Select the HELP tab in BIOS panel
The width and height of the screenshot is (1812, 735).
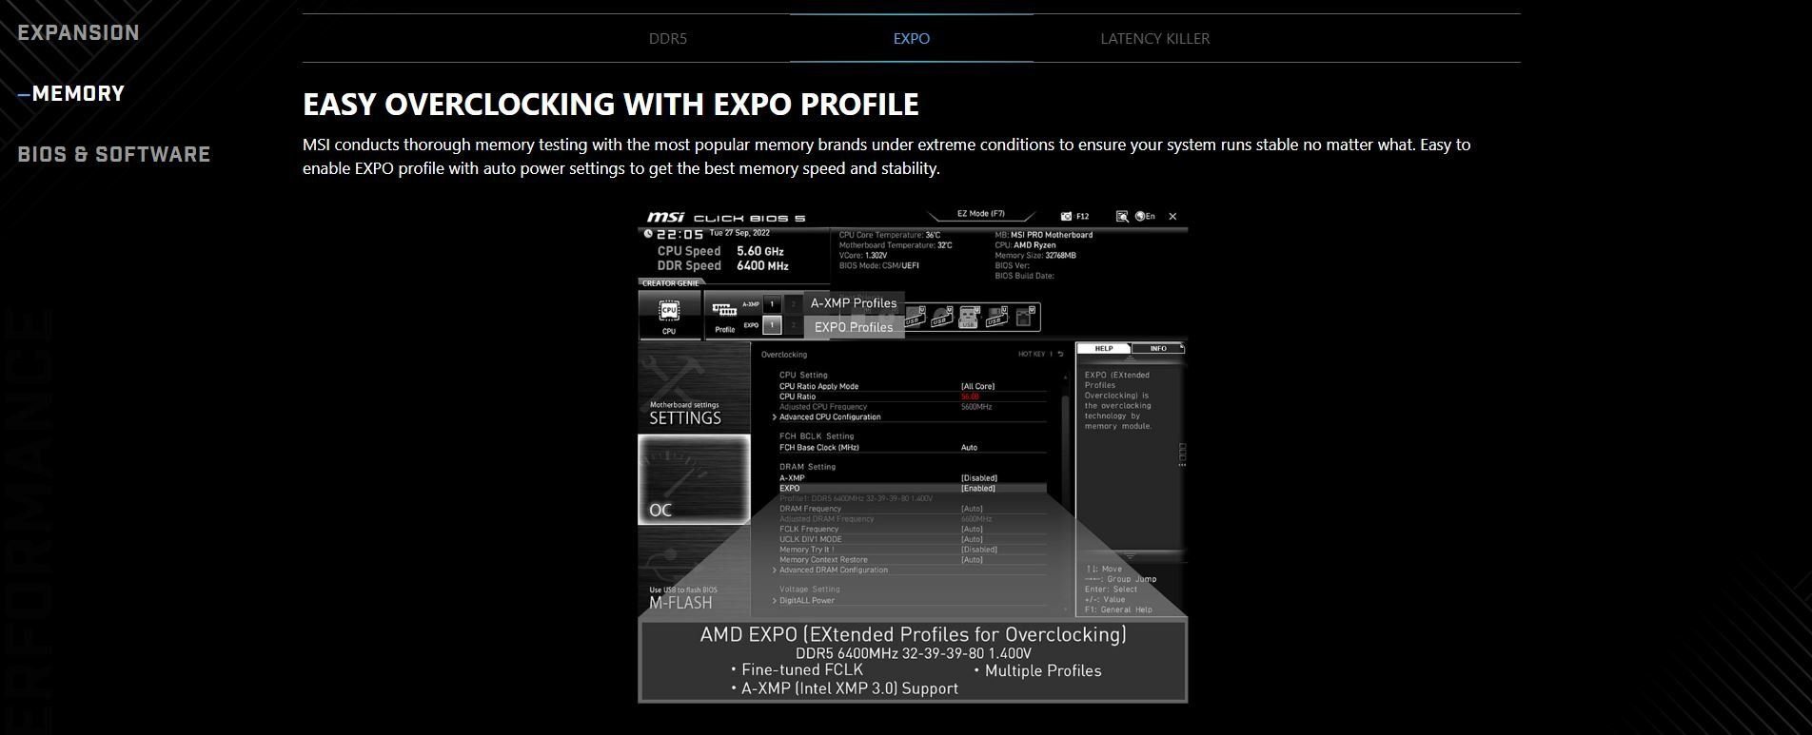pyautogui.click(x=1104, y=349)
